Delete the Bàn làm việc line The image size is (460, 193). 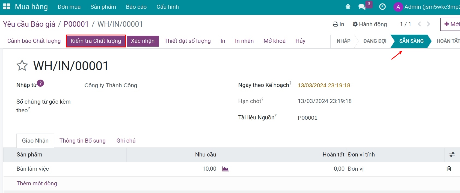[x=449, y=169]
